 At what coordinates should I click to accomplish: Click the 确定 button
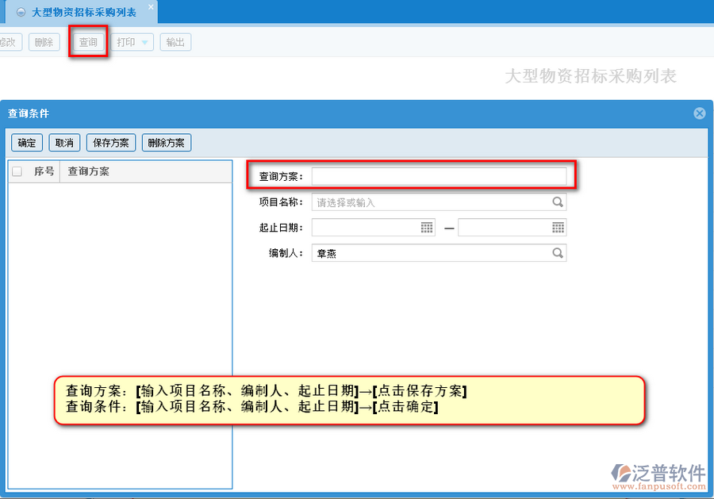tap(27, 143)
